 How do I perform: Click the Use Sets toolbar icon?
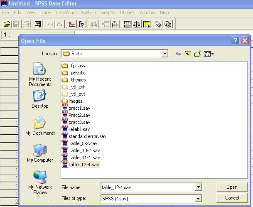(x=168, y=25)
